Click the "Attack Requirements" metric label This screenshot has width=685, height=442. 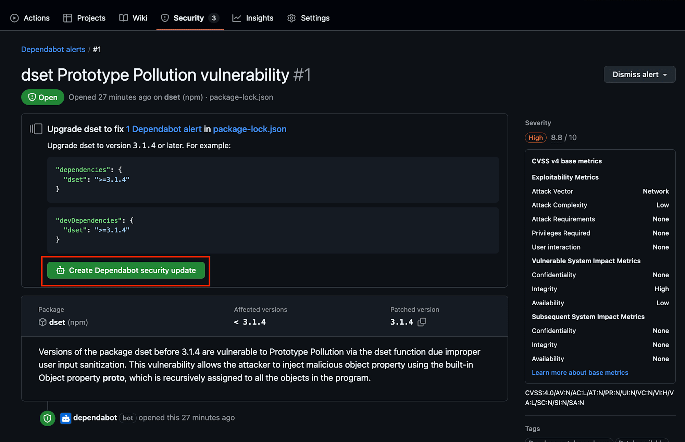point(563,219)
